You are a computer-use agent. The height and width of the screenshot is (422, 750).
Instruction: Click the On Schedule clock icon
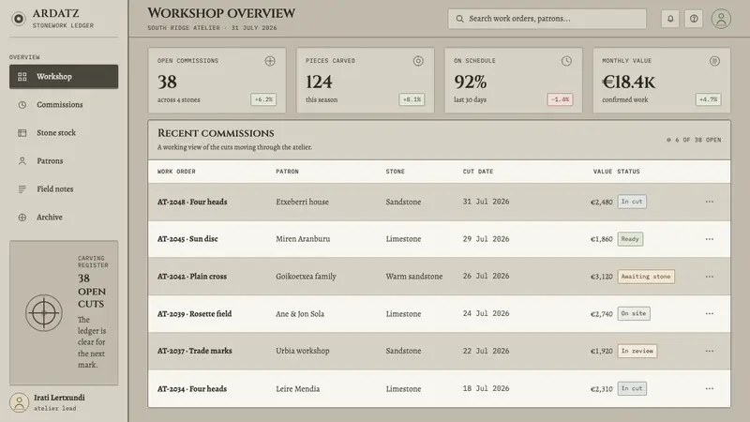coord(566,61)
